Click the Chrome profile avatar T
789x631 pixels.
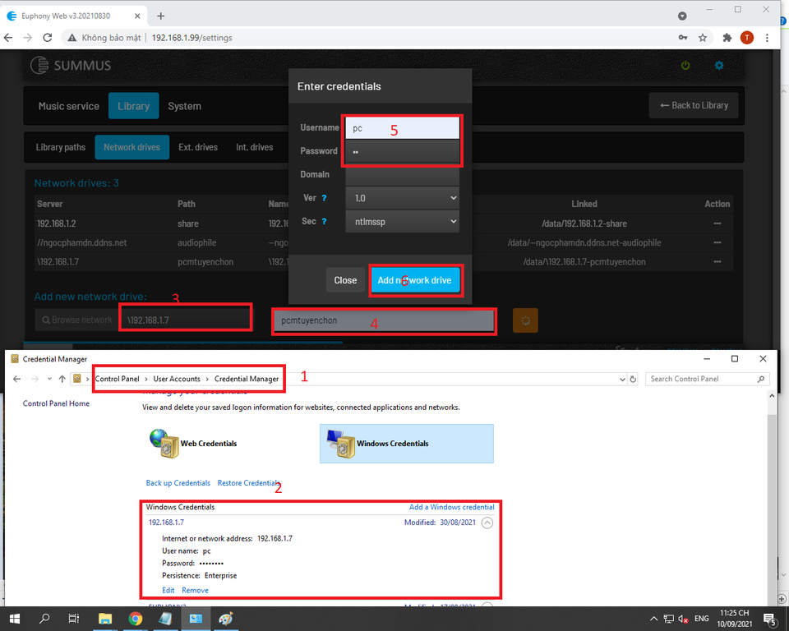coord(747,38)
